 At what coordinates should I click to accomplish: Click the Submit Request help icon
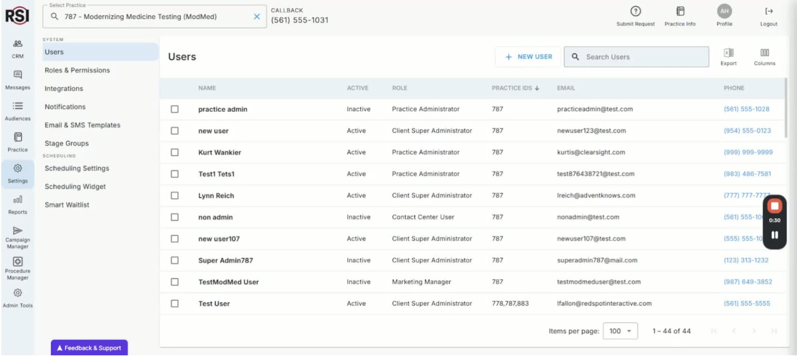pos(635,12)
